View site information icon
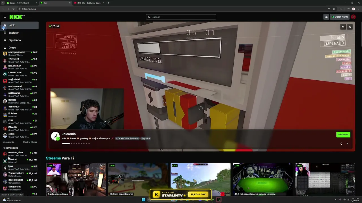This screenshot has height=203, width=362. (19, 9)
